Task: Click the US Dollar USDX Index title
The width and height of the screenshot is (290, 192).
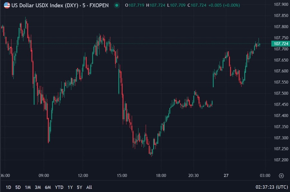Action: click(x=60, y=5)
